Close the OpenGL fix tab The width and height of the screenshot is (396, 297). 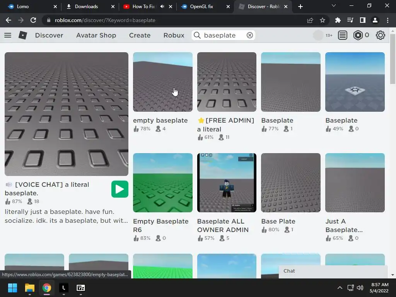point(228,7)
